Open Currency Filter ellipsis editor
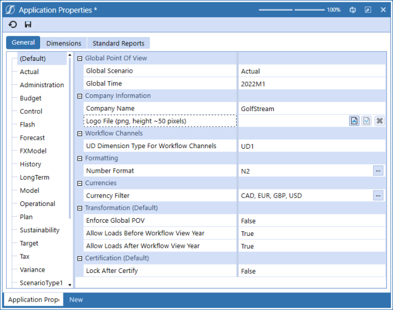393x310 pixels. (378, 195)
